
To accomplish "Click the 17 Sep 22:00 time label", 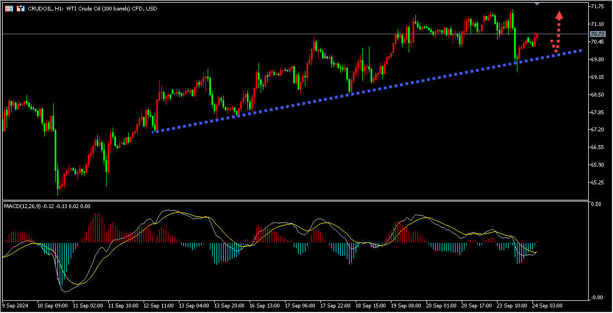I will [x=335, y=306].
